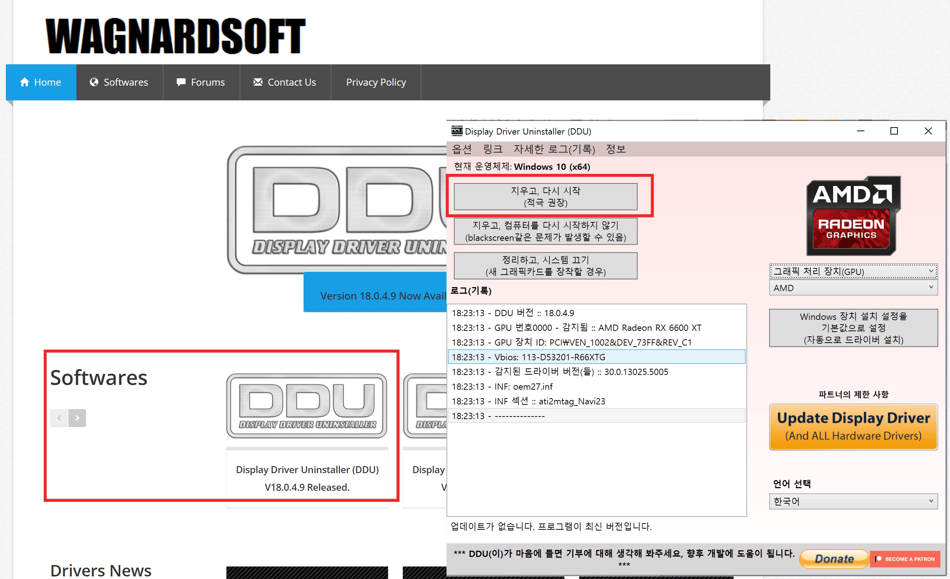Click the Contact Us envelope item
The image size is (950, 579).
click(x=258, y=82)
